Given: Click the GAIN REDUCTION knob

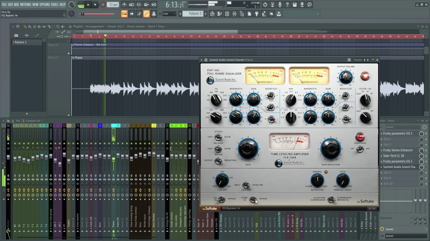Looking at the screenshot, I should point(331,149).
